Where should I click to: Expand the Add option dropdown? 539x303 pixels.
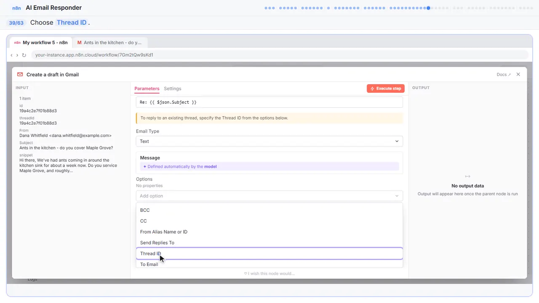(x=269, y=196)
